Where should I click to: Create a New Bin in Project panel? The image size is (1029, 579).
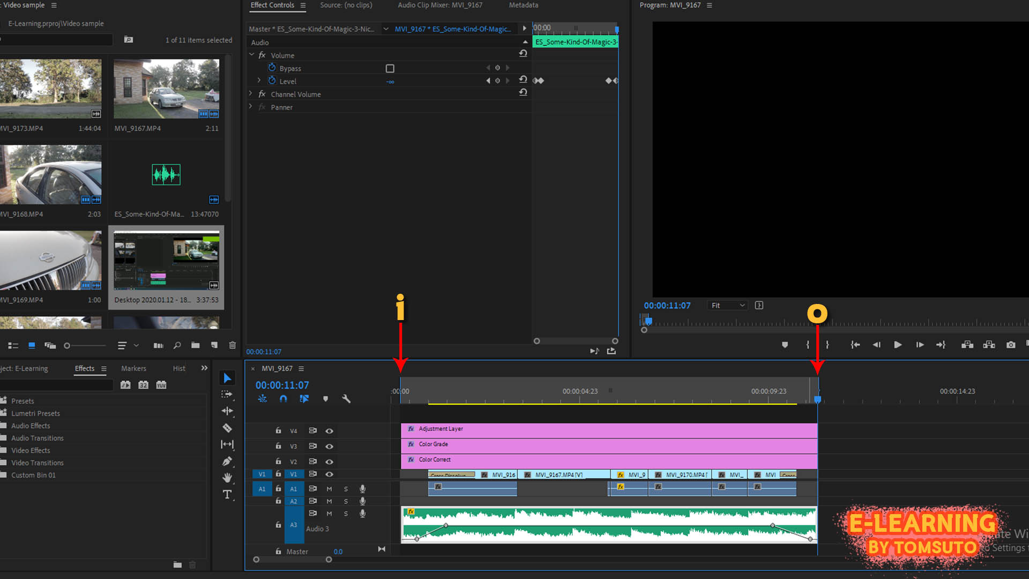coord(196,346)
